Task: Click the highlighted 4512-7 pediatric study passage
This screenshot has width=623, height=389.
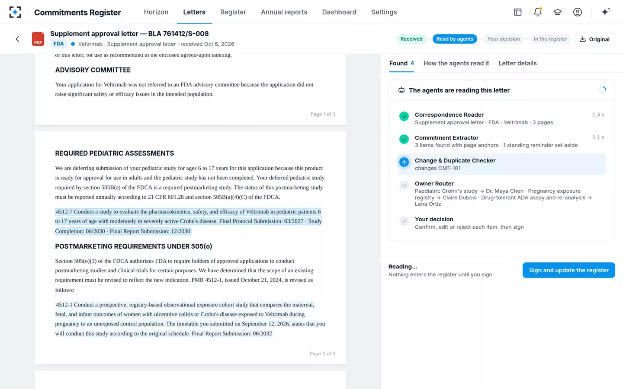Action: point(188,221)
